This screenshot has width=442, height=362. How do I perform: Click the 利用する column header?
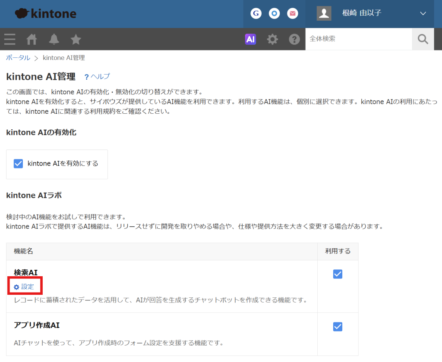338,251
